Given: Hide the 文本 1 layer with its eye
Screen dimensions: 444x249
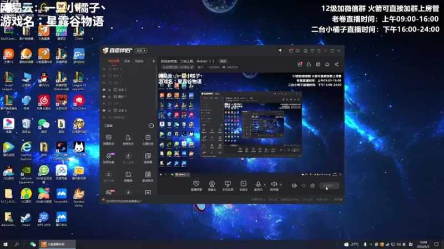Looking at the screenshot, I should (x=104, y=90).
